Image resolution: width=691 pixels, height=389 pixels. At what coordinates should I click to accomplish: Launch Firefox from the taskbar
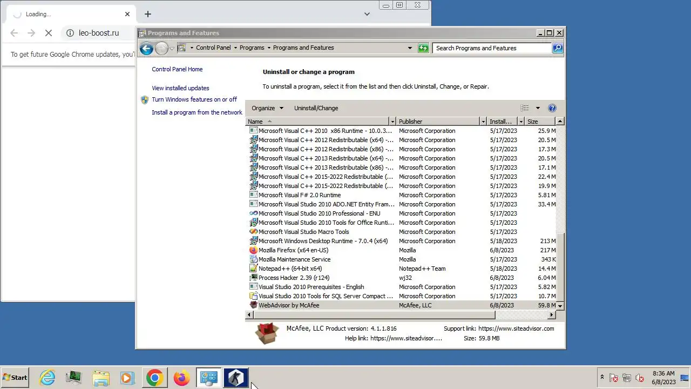[x=181, y=378]
